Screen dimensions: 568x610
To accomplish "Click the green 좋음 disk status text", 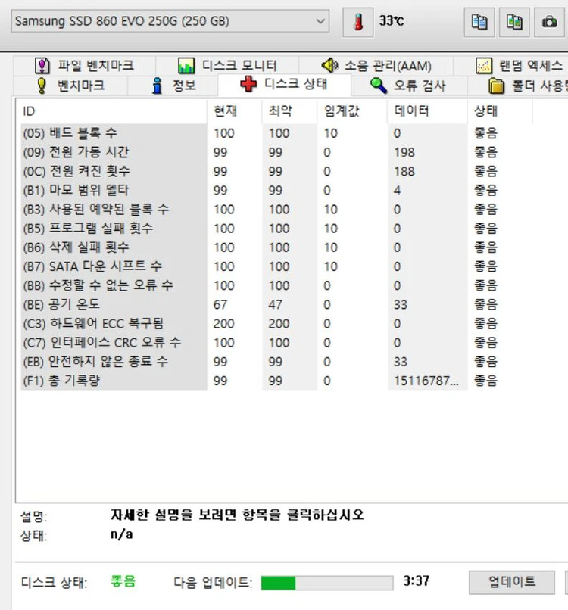I will point(123,581).
